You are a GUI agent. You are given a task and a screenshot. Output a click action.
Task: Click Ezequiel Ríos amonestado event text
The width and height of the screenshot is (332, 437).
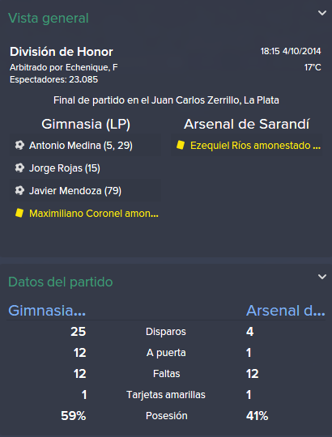(x=255, y=145)
